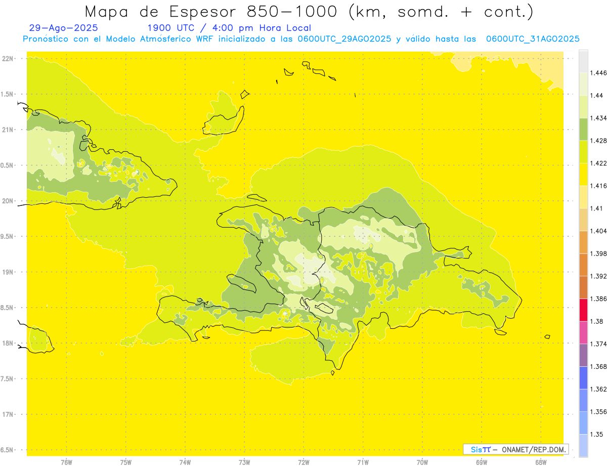Click the 74W longitude axis label

(x=185, y=462)
